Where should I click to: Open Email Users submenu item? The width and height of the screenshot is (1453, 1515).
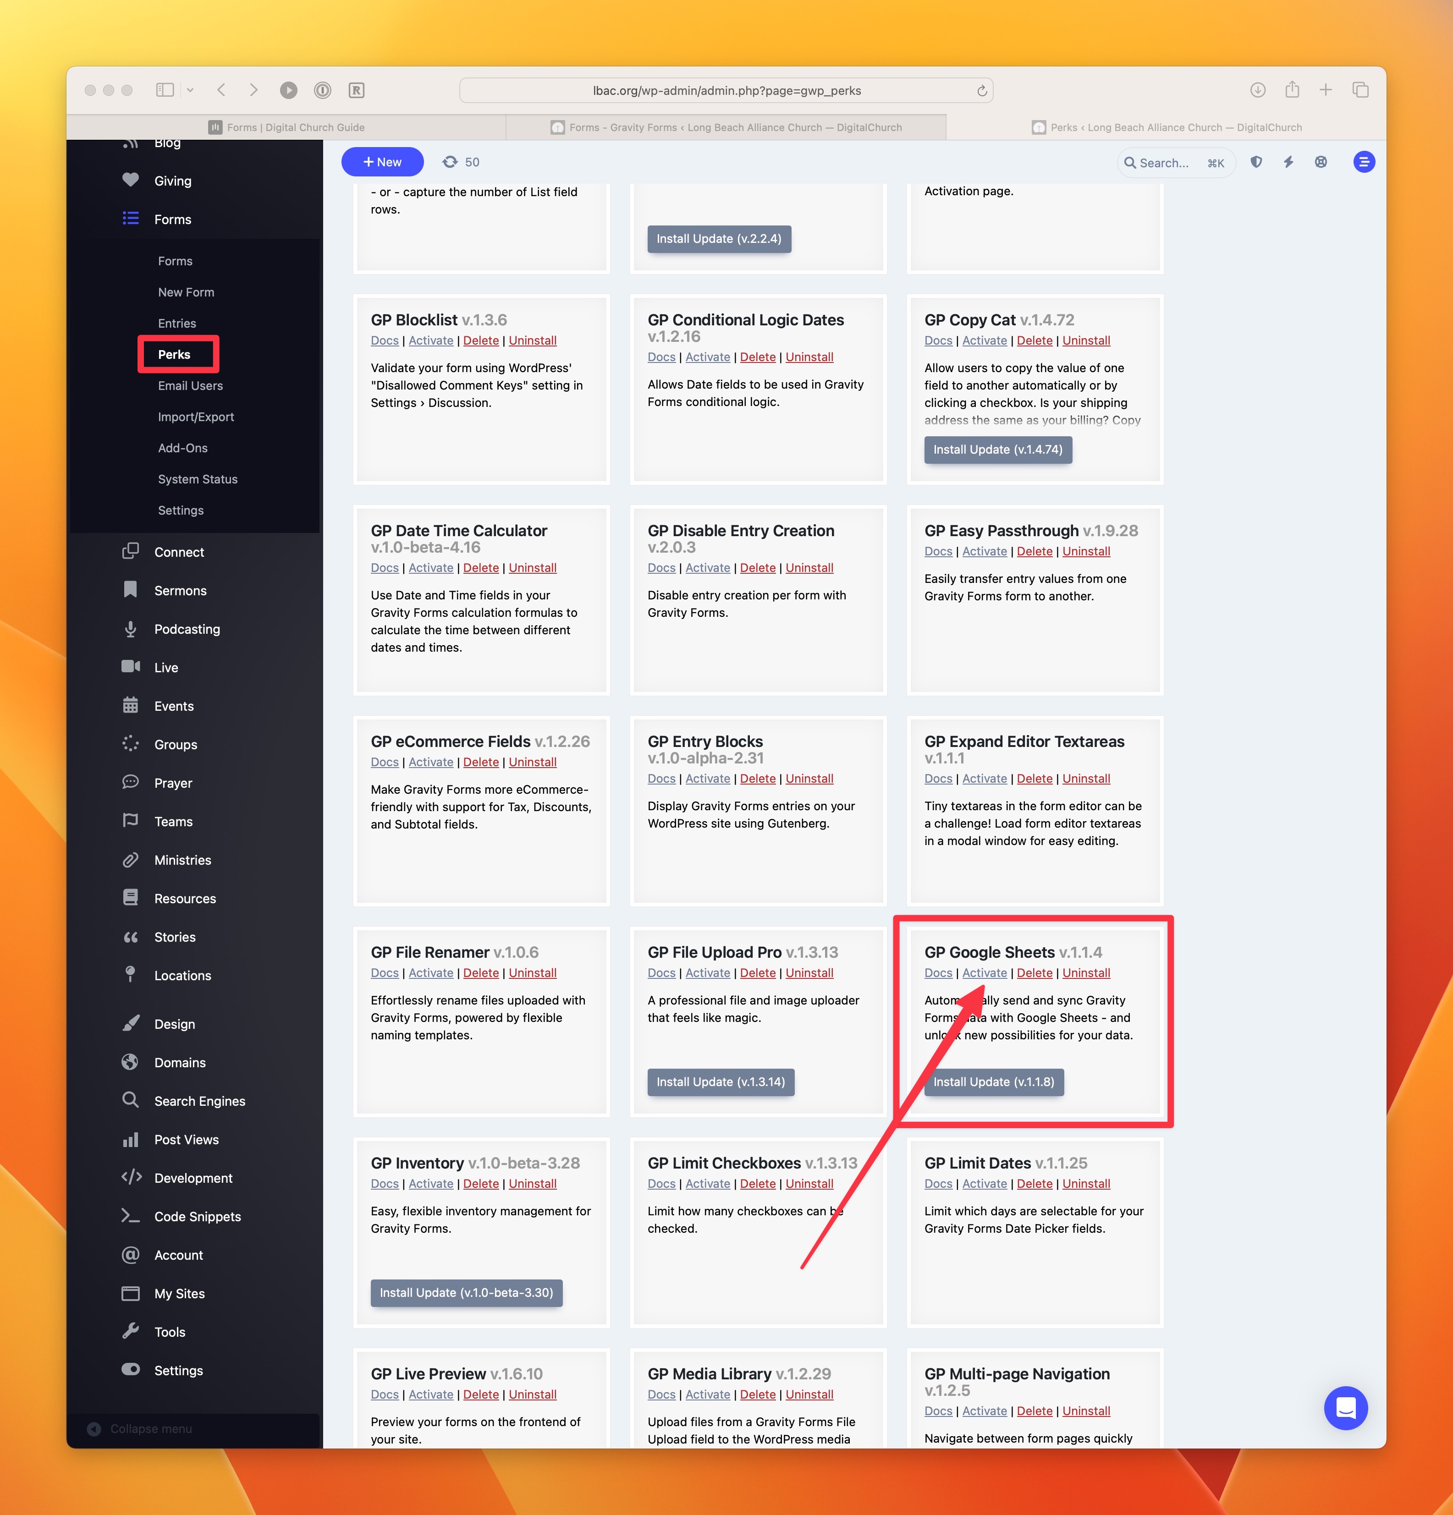(x=190, y=386)
